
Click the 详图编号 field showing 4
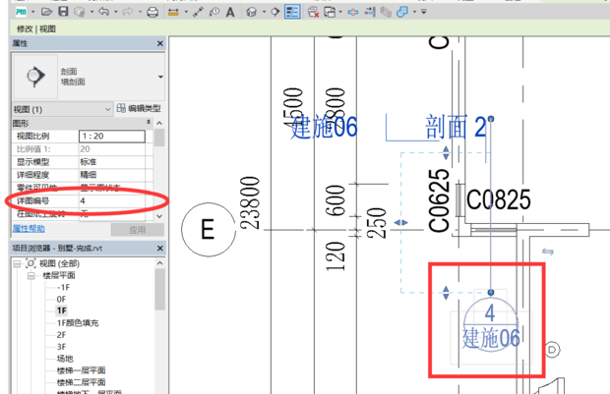pyautogui.click(x=111, y=200)
